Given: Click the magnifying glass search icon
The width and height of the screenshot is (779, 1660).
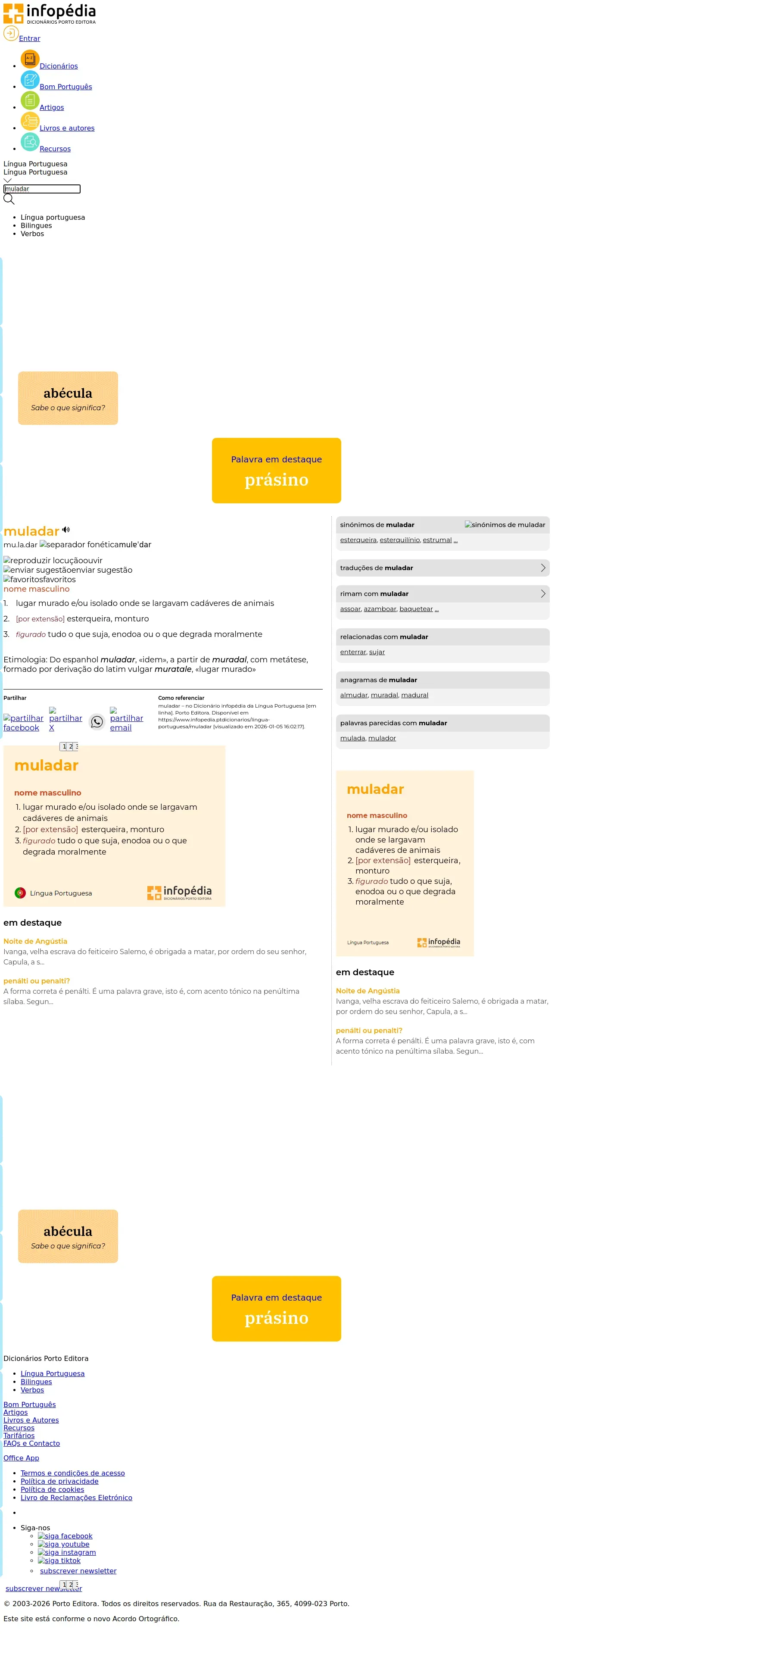Looking at the screenshot, I should (x=9, y=199).
